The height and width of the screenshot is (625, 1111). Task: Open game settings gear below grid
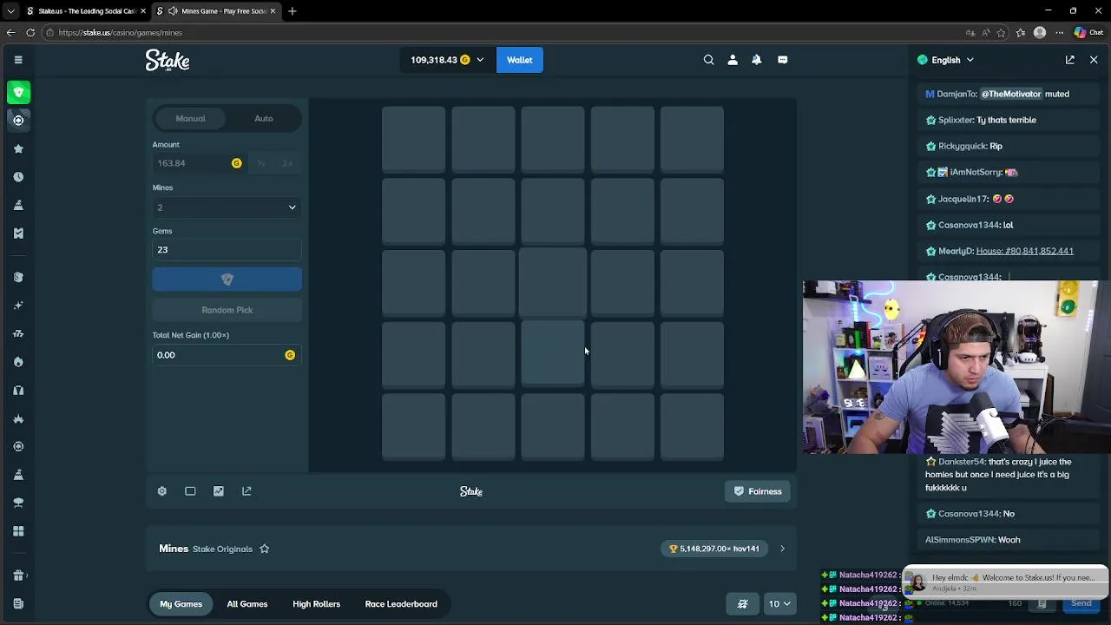[x=161, y=491]
